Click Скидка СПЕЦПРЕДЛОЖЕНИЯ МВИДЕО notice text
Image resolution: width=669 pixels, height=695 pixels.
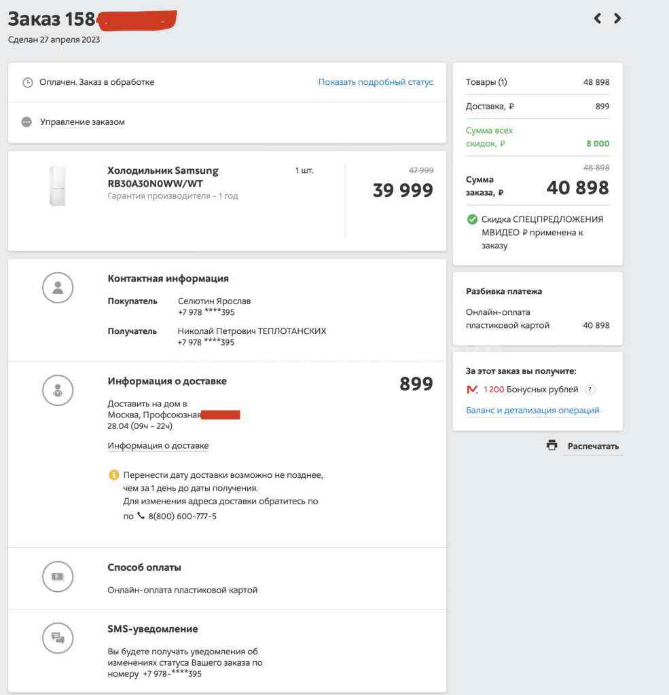click(x=542, y=232)
